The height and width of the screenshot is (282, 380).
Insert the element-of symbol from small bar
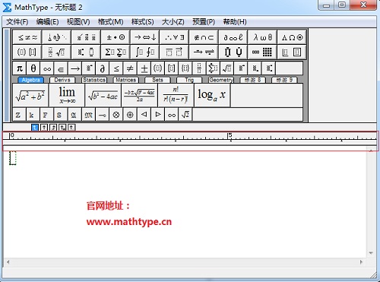(x=61, y=68)
